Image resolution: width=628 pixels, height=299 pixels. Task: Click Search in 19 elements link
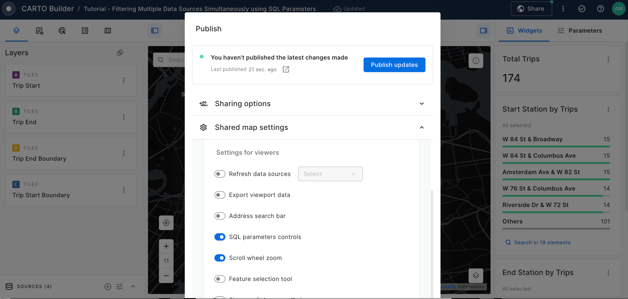coord(542,243)
